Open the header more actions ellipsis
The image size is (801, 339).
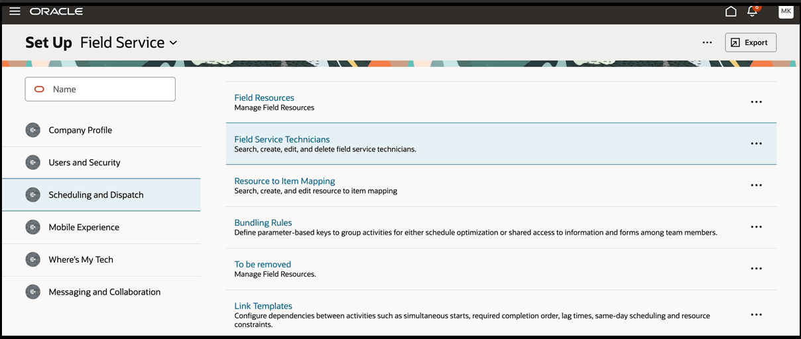point(707,42)
